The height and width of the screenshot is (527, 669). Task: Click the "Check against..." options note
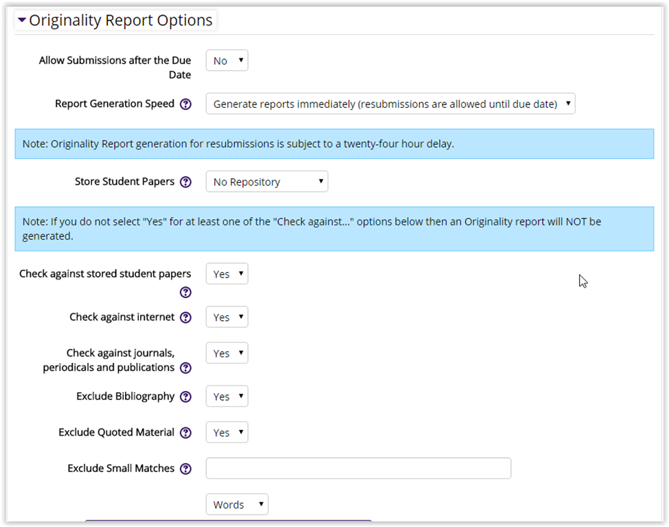[x=334, y=229]
